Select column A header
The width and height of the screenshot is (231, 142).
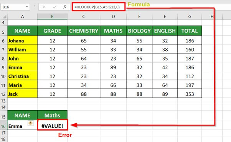click(x=22, y=16)
